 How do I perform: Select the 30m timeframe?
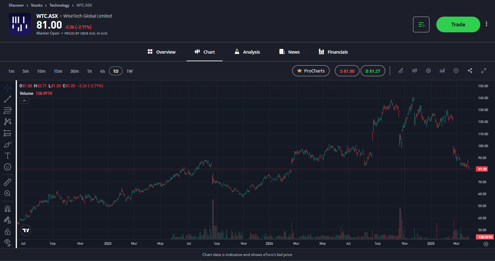point(74,71)
